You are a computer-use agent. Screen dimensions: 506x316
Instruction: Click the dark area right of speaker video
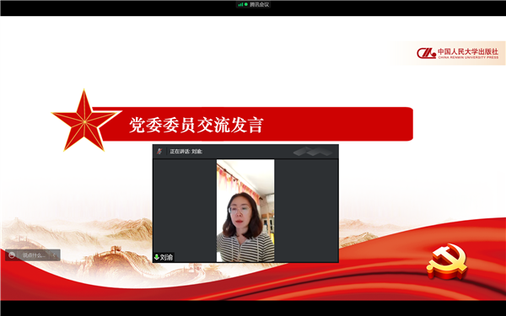(306, 211)
